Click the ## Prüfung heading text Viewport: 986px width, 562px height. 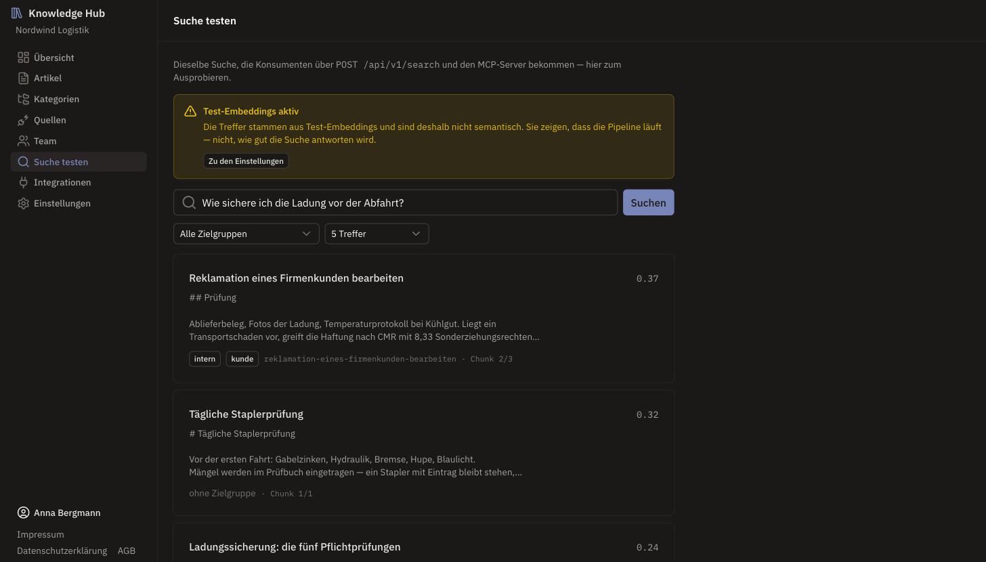[x=213, y=298]
